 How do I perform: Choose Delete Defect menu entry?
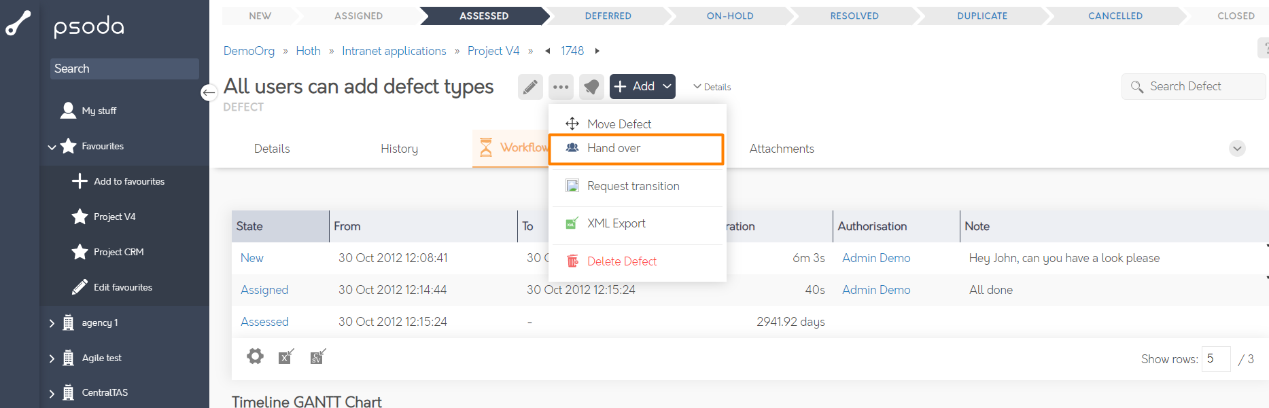tap(621, 261)
